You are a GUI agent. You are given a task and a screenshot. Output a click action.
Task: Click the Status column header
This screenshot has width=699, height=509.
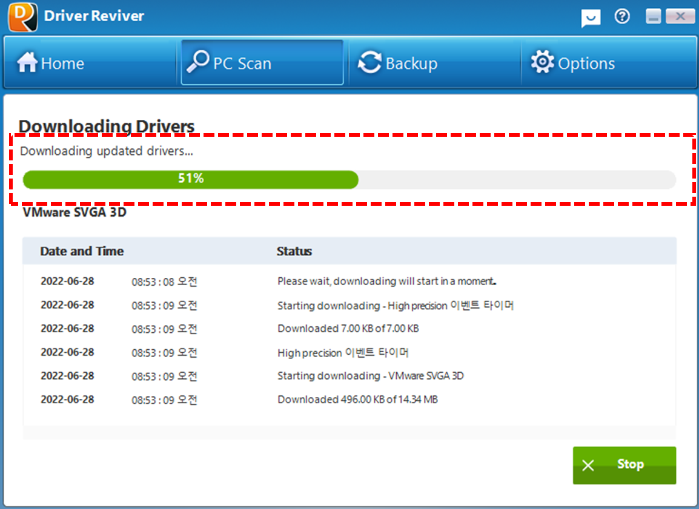294,251
